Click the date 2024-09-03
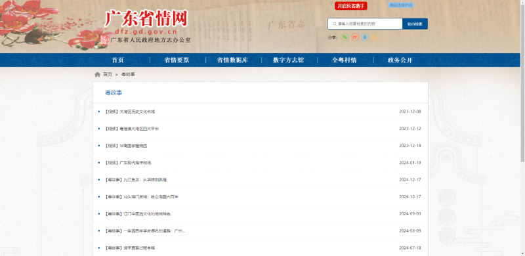 pos(409,214)
